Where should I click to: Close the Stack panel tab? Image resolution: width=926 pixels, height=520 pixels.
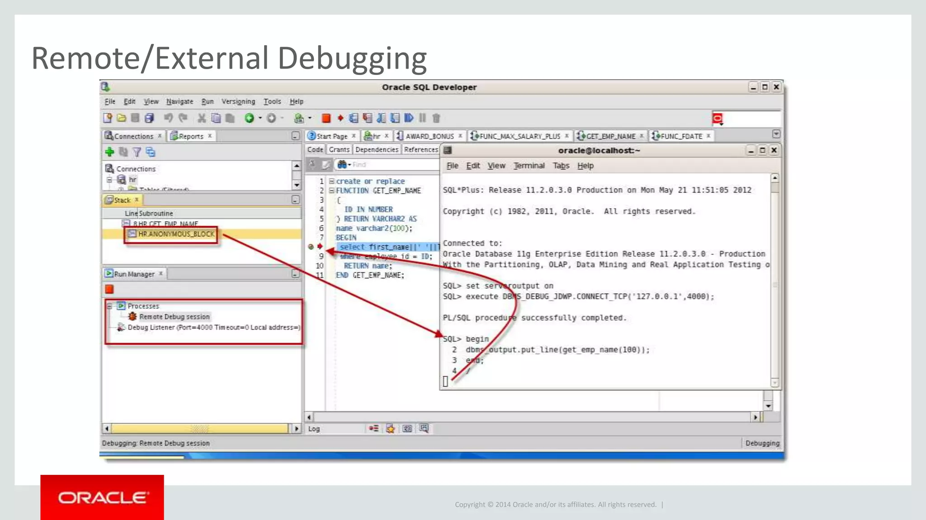(x=137, y=199)
